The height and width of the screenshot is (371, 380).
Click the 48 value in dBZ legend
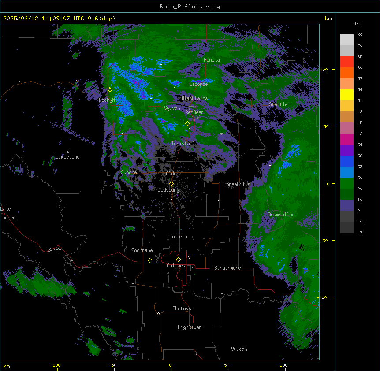360,111
